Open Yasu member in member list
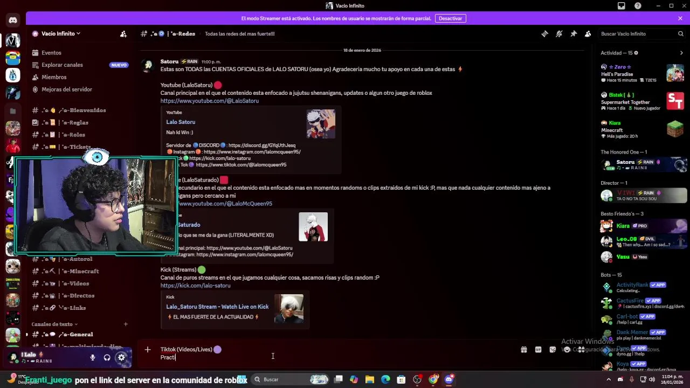The height and width of the screenshot is (388, 690). click(x=644, y=257)
